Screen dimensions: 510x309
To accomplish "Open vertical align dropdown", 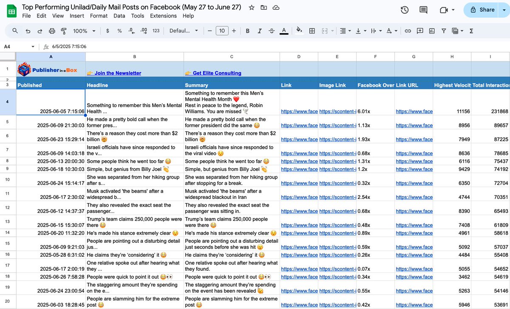I will tap(360, 31).
